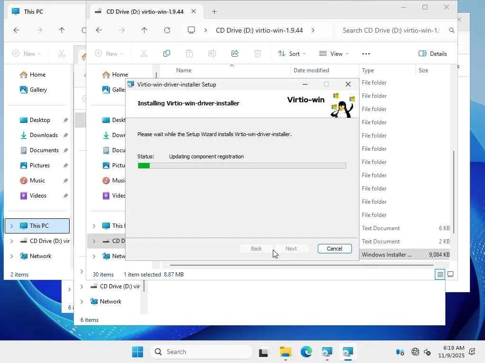Image resolution: width=485 pixels, height=363 pixels.
Task: Open the View dropdown menu
Action: 334,53
